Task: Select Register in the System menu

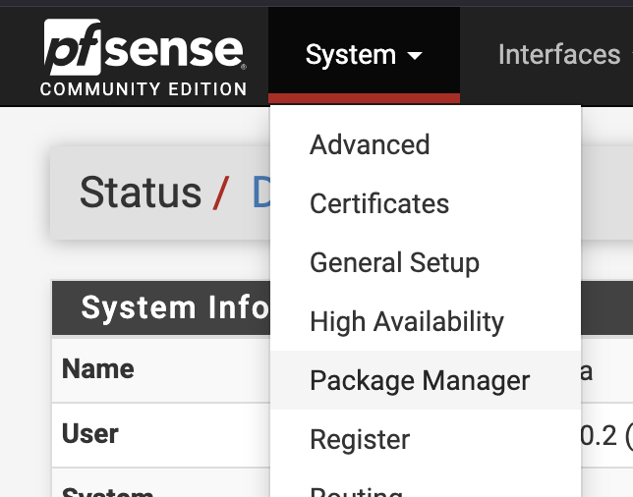Action: 360,440
